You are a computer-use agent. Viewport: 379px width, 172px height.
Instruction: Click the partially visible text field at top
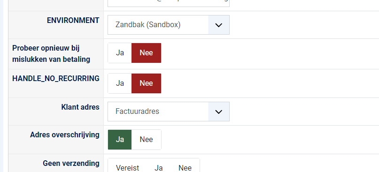[169, 3]
